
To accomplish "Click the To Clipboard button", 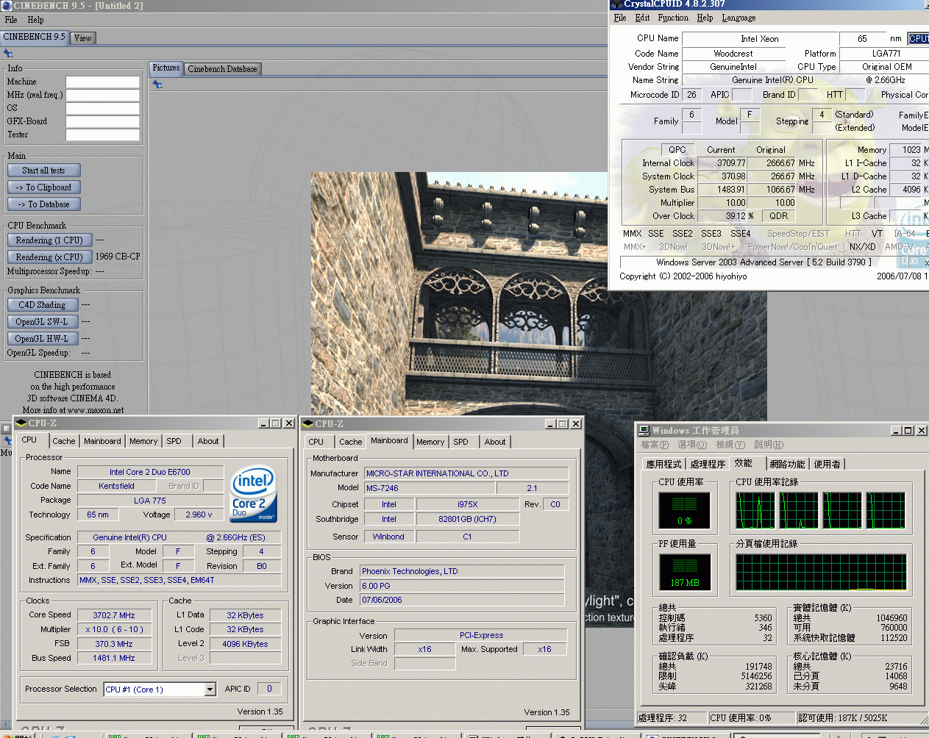I will click(43, 187).
